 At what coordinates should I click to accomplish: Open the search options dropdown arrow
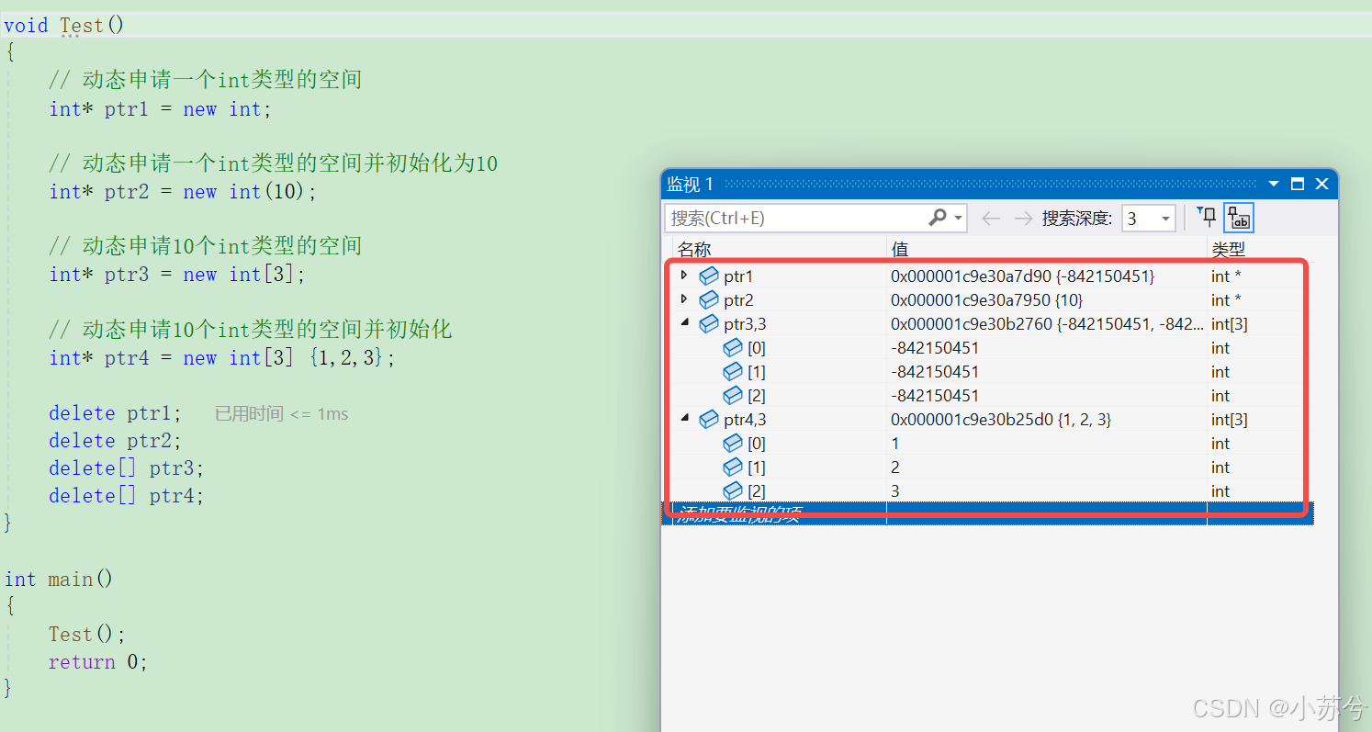point(959,219)
